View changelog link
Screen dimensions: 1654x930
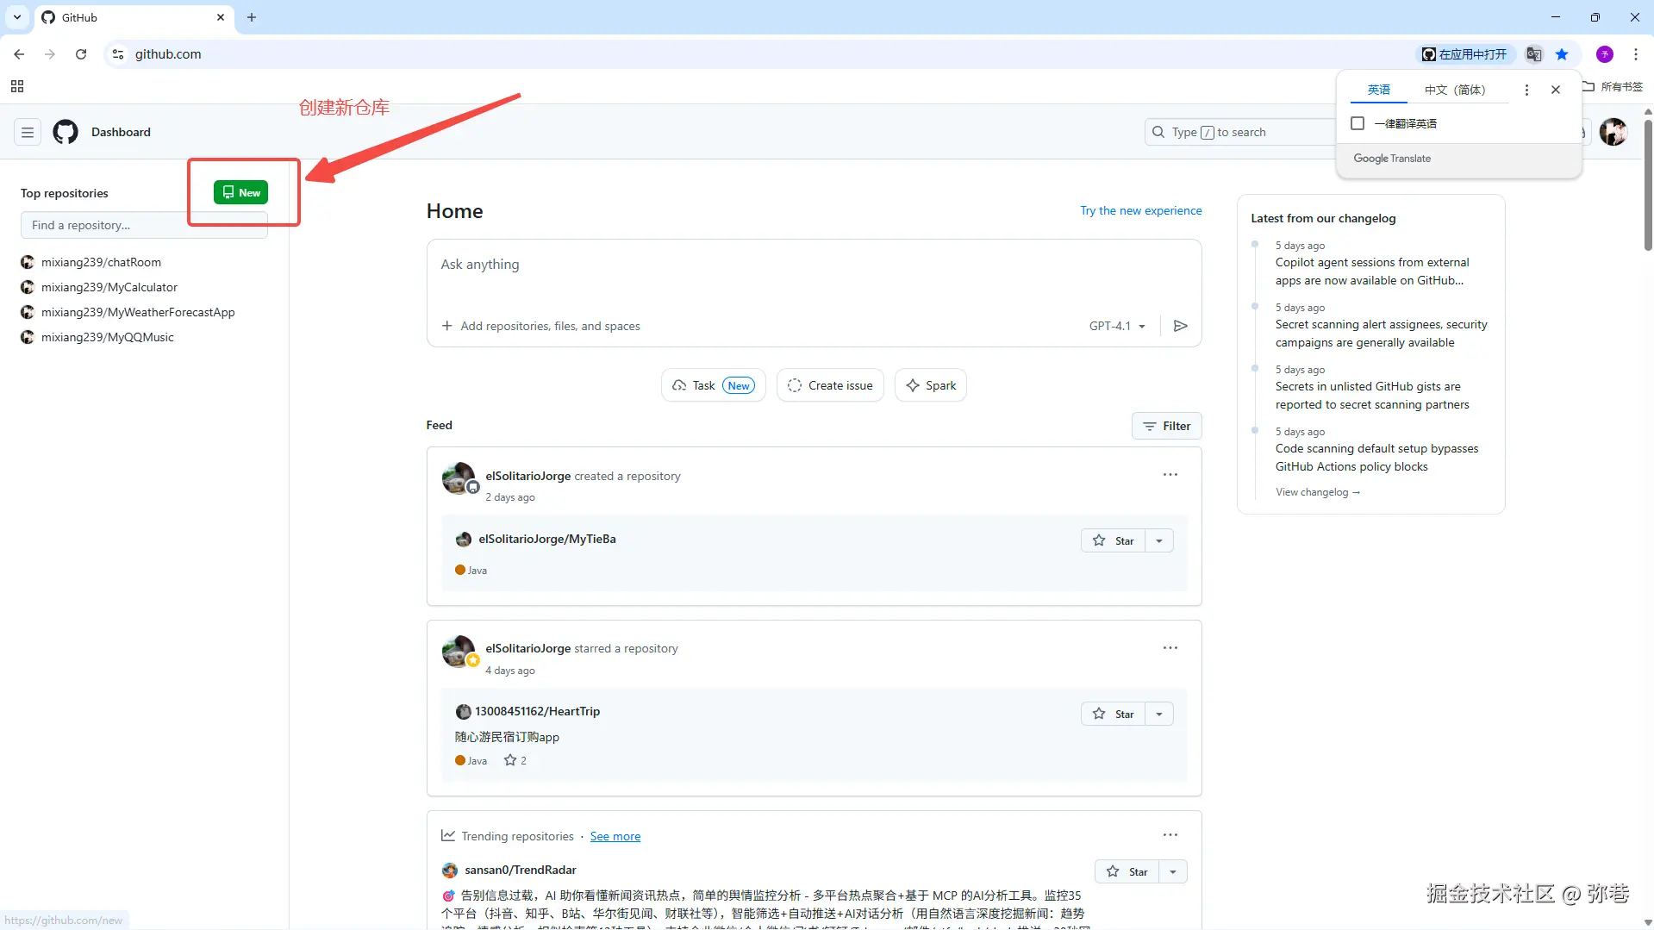tap(1318, 492)
